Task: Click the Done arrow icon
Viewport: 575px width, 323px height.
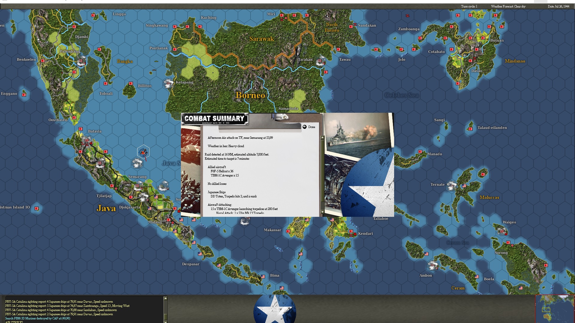Action: (304, 127)
